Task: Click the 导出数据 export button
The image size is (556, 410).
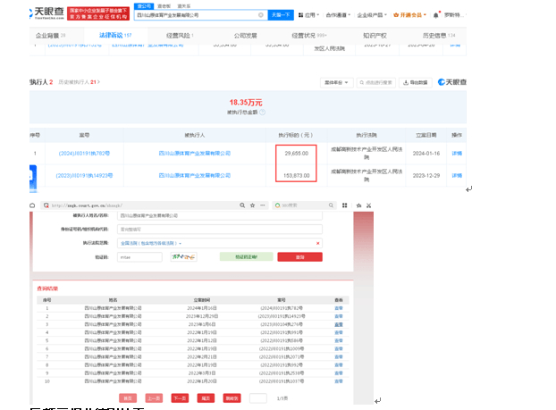Action: point(416,82)
